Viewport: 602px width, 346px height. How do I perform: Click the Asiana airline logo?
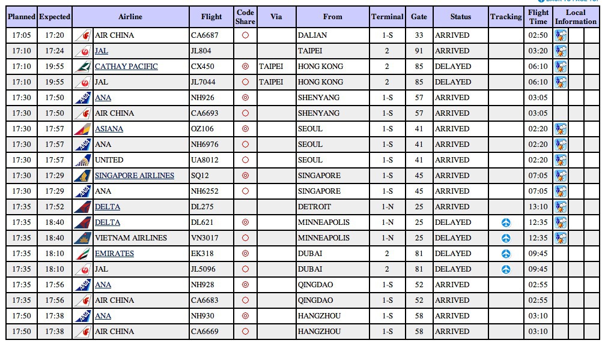pos(82,129)
